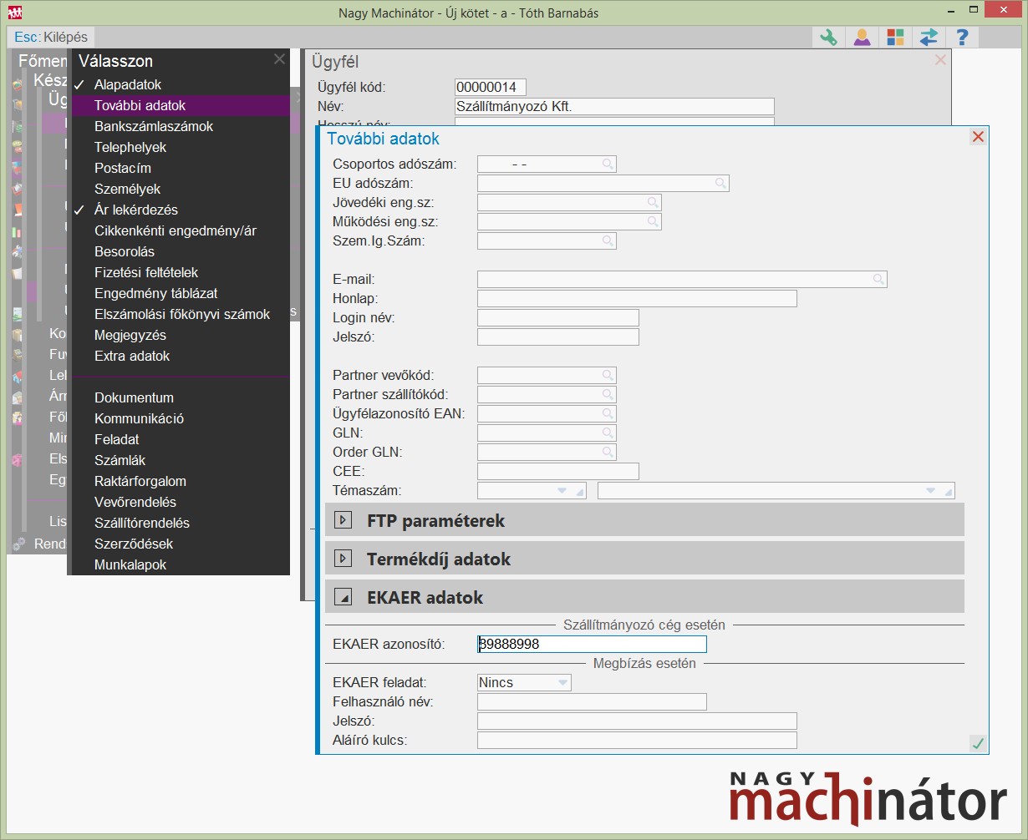This screenshot has width=1028, height=840.
Task: Open Számlák from the Válasszon list
Action: 120,461
